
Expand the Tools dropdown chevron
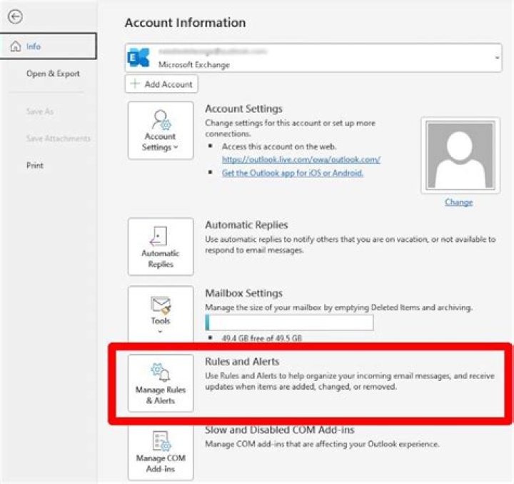tap(160, 332)
